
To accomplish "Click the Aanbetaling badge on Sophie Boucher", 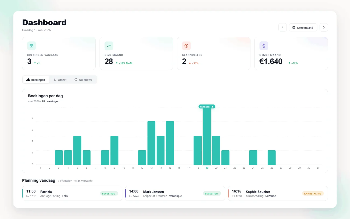I will tap(313, 193).
